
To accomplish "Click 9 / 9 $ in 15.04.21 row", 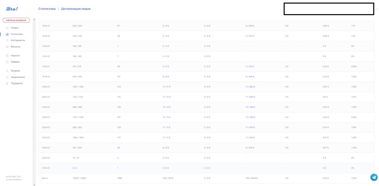I will [166, 26].
